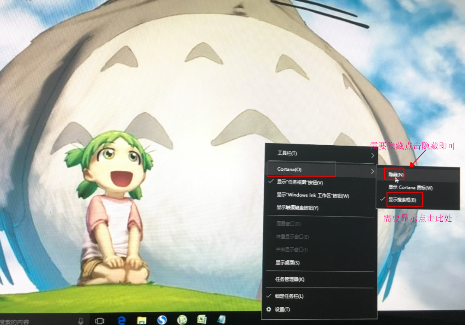Open the green globe browser taskbar icon
465x325 pixels.
tap(182, 320)
